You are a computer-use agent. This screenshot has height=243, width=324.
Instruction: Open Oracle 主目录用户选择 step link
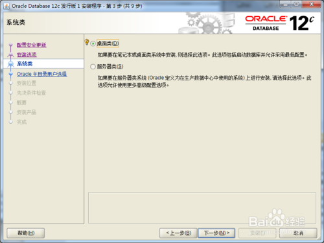42,74
